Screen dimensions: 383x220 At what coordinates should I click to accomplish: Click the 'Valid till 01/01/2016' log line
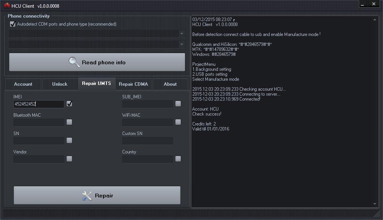click(x=211, y=129)
